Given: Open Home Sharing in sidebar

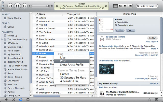Looking at the screenshot, I should click(15, 18).
